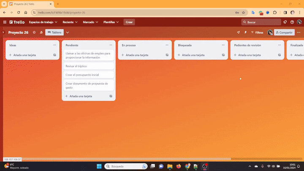Viewport: 304px width, 171px height.
Task: Expand Espacios de trabajo dropdown
Action: click(43, 22)
